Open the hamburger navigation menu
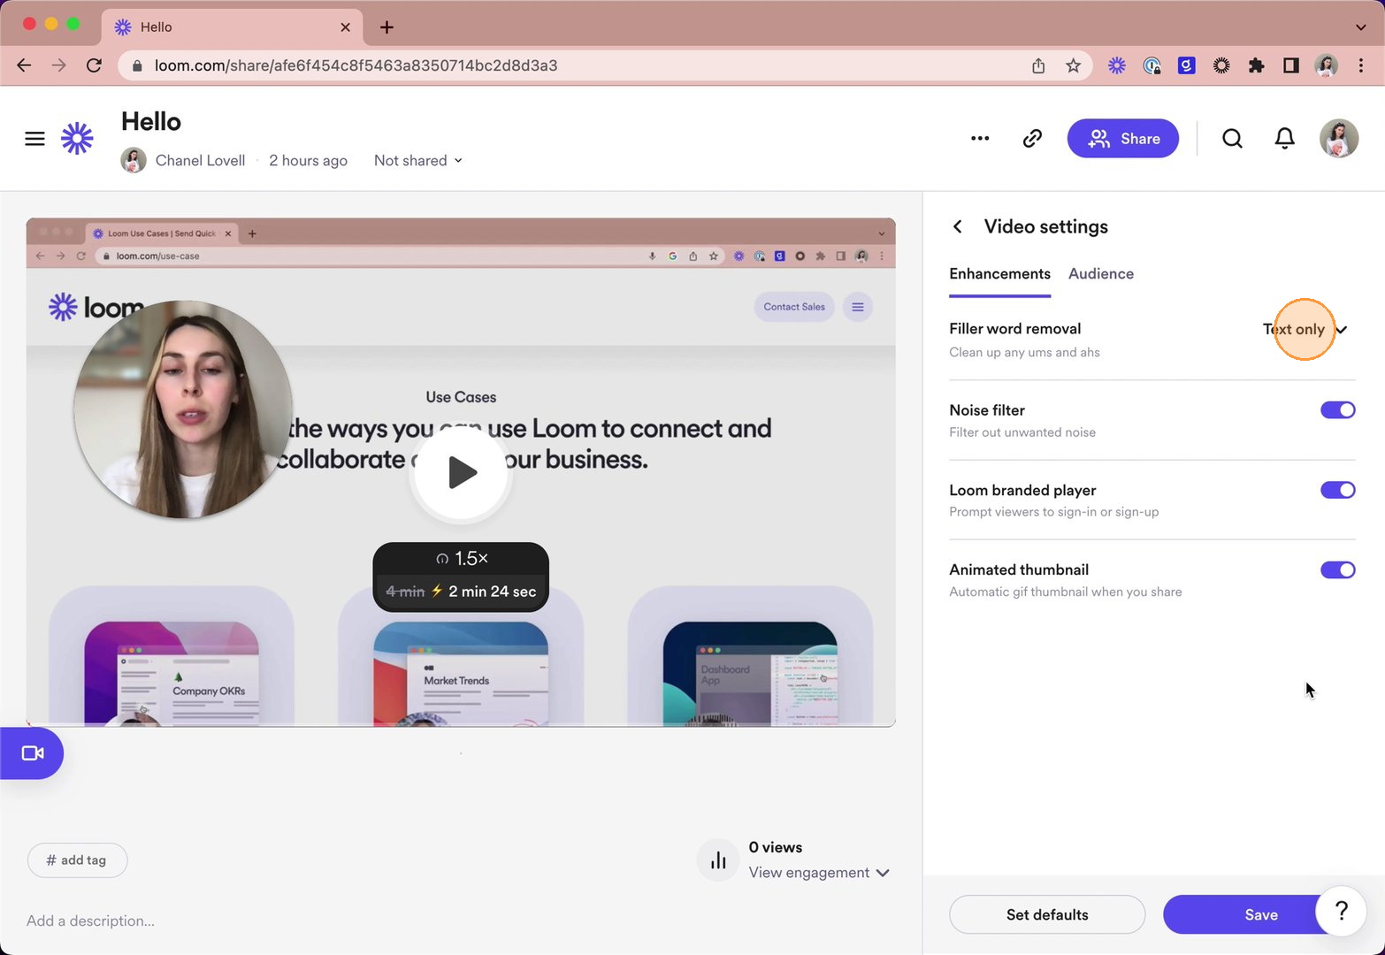Image resolution: width=1385 pixels, height=955 pixels. point(34,139)
